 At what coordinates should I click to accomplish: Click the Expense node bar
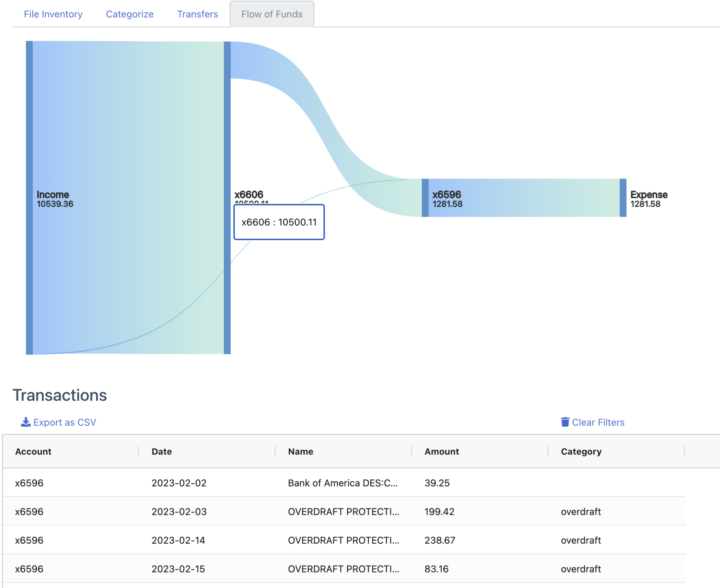tap(623, 198)
